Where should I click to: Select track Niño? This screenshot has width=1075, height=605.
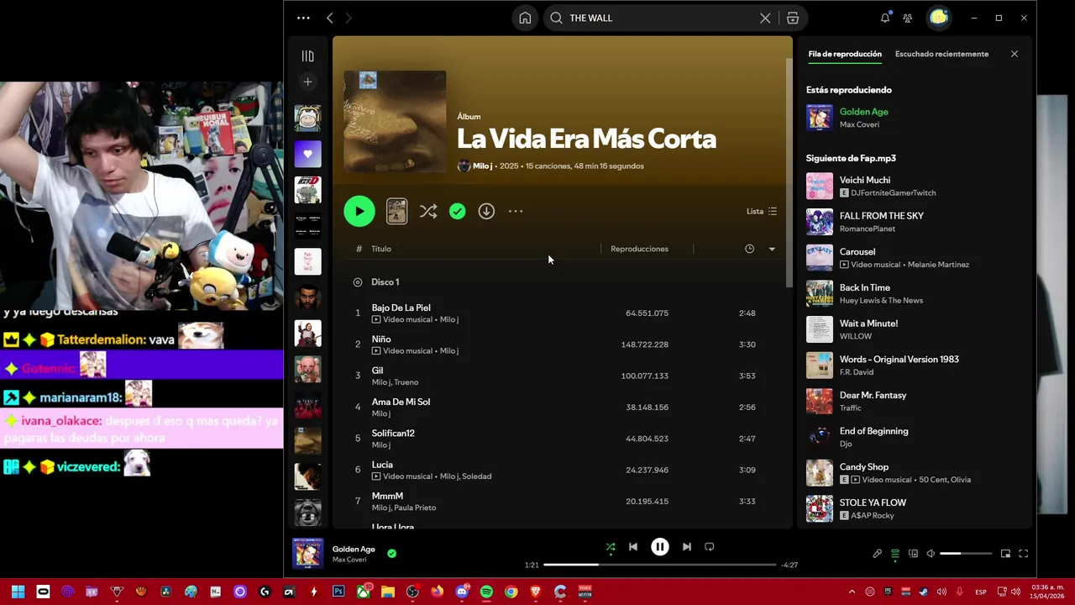(563, 345)
